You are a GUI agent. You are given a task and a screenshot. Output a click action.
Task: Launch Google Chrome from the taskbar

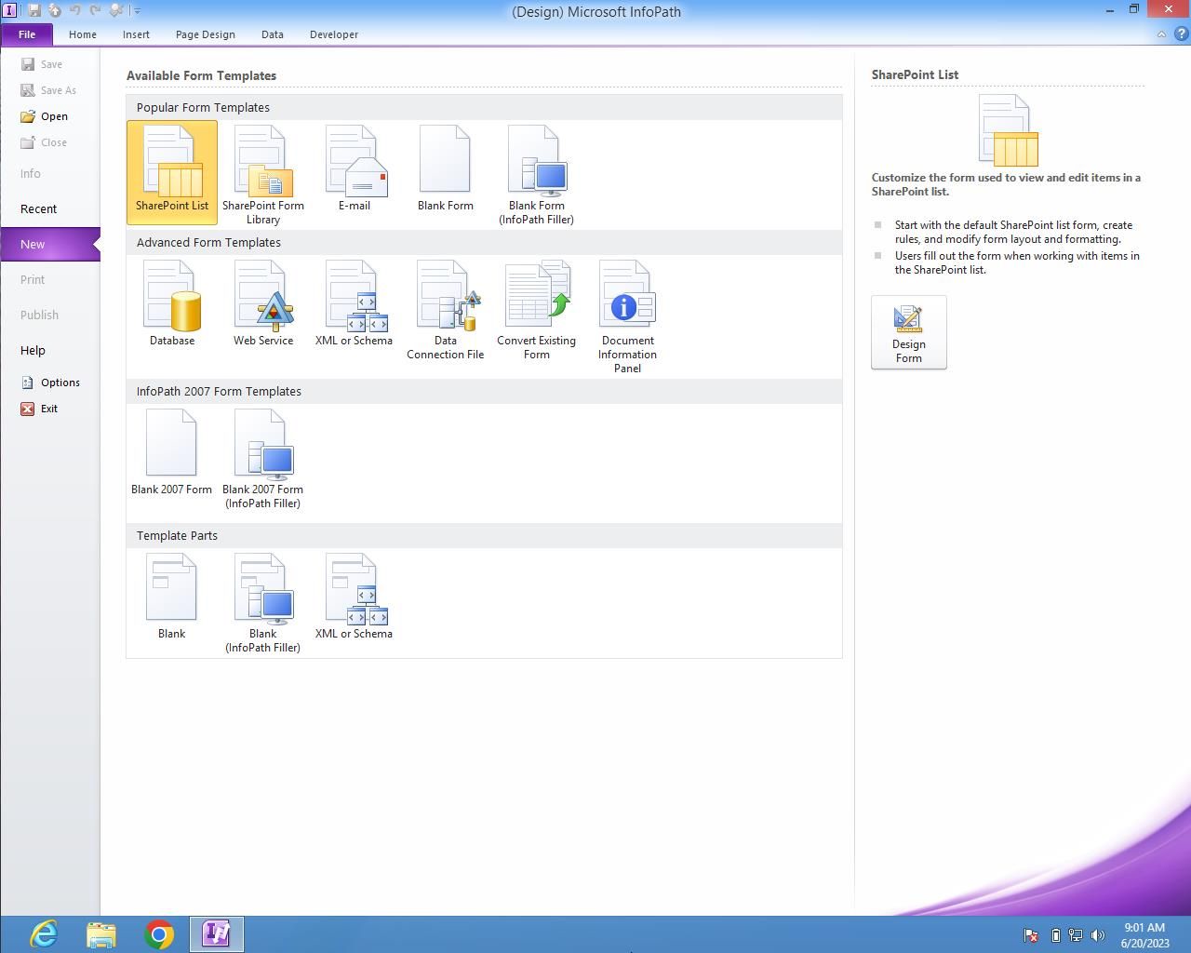tap(159, 933)
